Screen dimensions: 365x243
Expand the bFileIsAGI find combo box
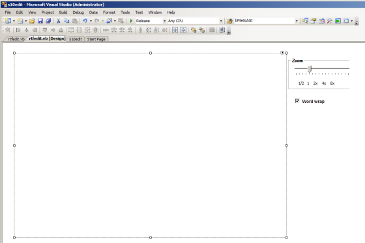(x=297, y=21)
